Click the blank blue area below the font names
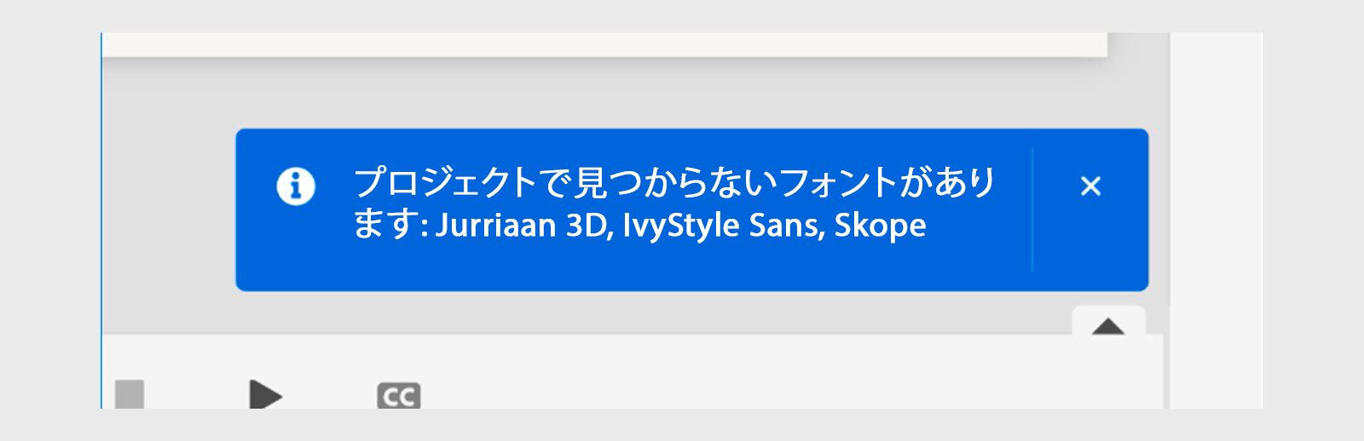The image size is (1364, 441). point(631,266)
